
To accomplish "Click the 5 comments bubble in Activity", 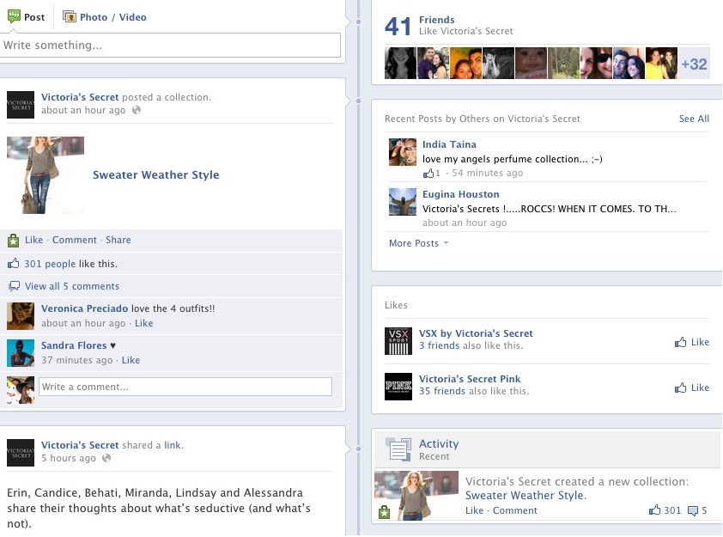I will [697, 510].
